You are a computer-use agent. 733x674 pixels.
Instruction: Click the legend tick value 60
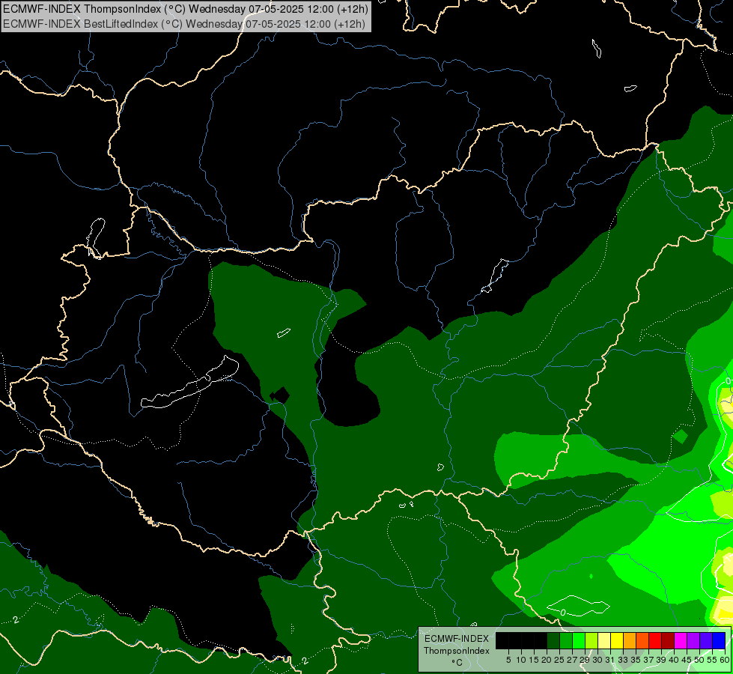coord(725,660)
